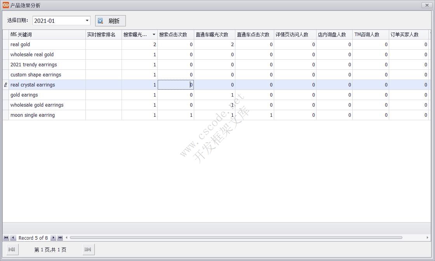Viewport: 435px width, 261px height.
Task: Click the 直通车曝光次数 column header
Action: point(214,35)
